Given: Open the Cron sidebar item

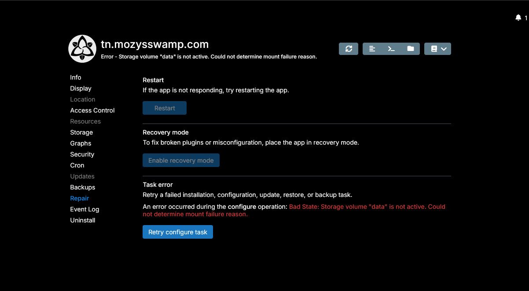Looking at the screenshot, I should pos(77,165).
